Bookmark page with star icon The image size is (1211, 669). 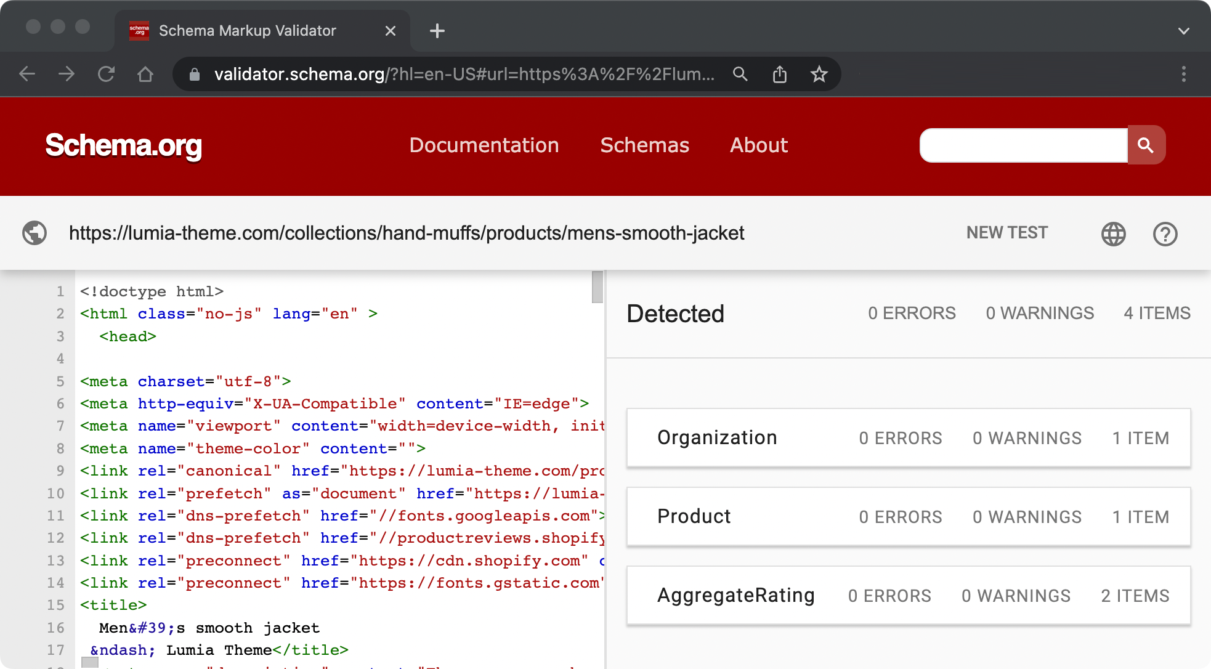[819, 75]
